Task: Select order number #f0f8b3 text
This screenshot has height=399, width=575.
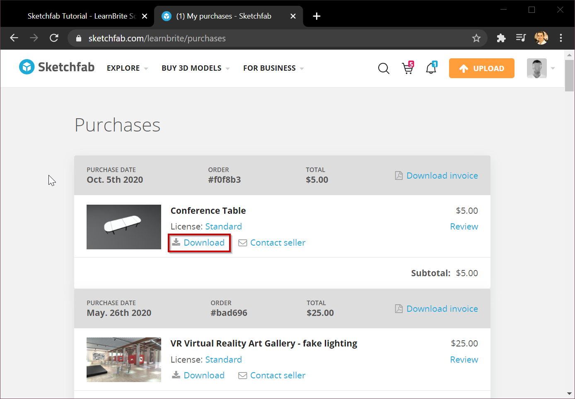Action: (225, 180)
